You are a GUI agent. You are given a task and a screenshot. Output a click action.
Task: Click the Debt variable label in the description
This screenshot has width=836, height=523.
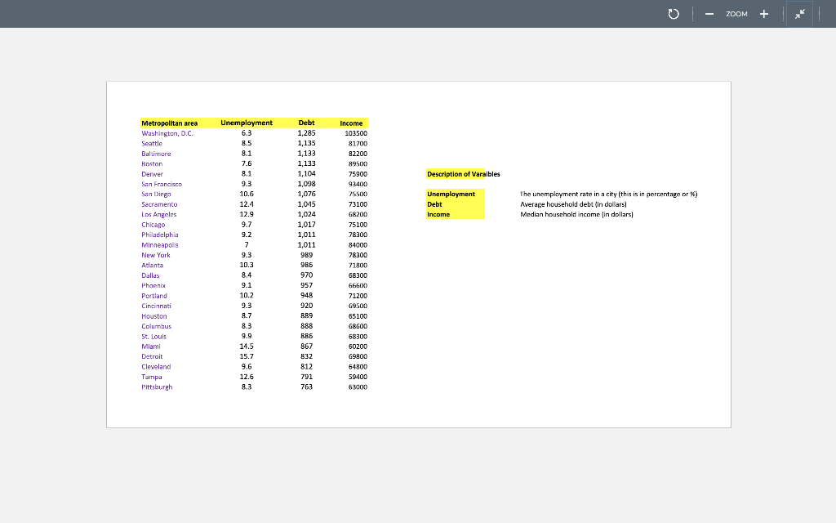pyautogui.click(x=434, y=204)
